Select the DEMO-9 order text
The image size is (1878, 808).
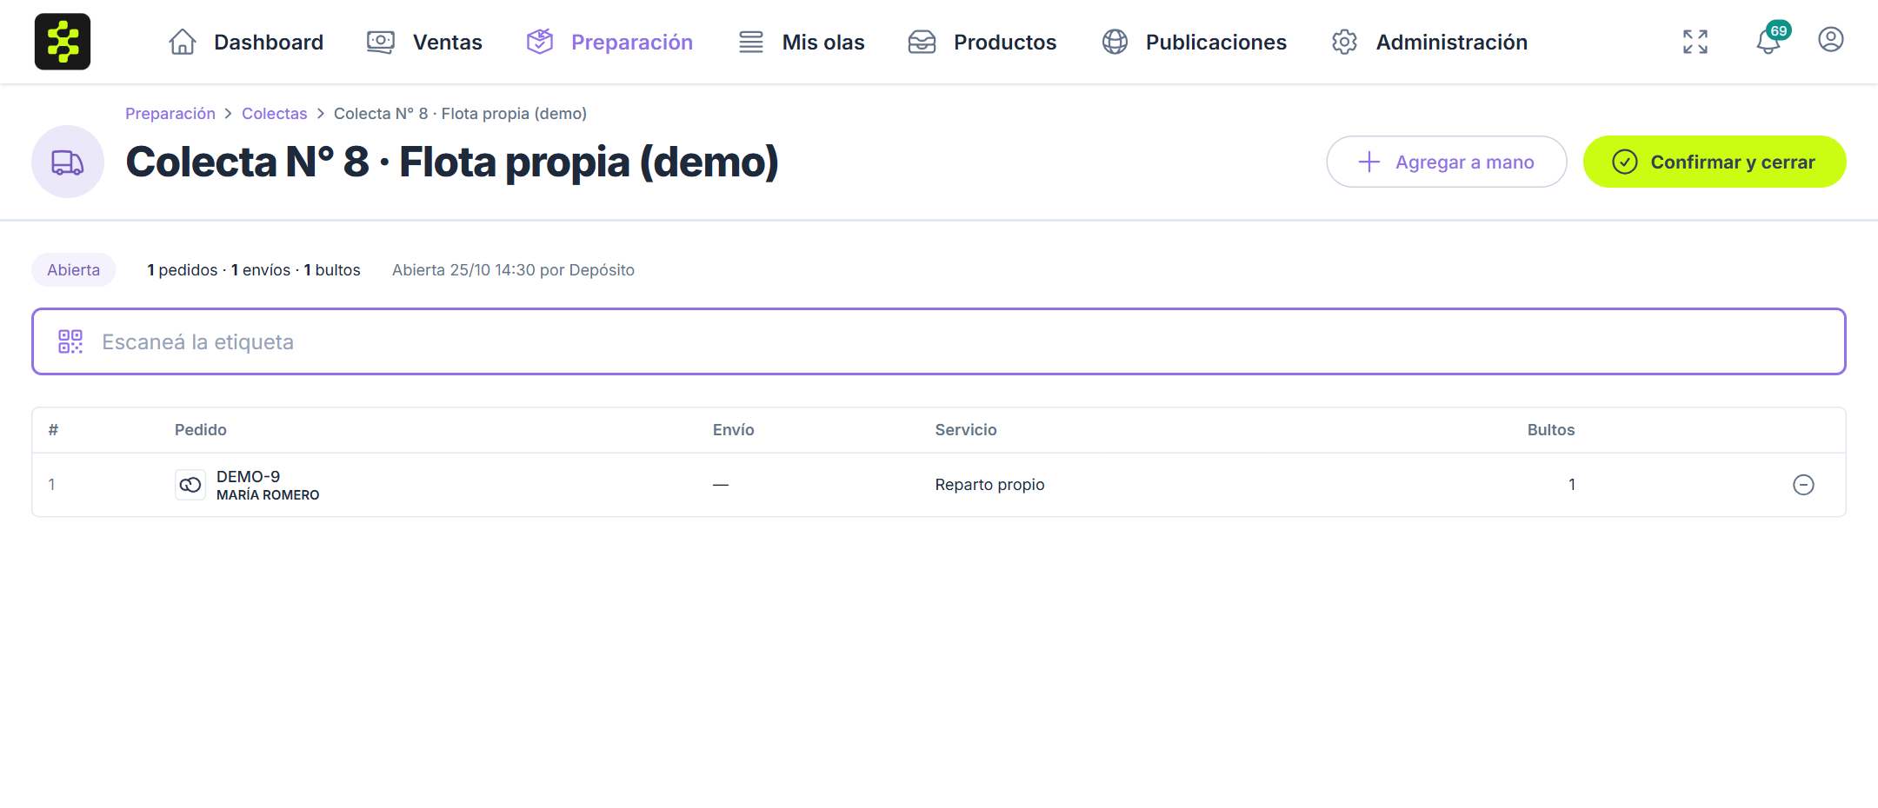[x=249, y=476]
